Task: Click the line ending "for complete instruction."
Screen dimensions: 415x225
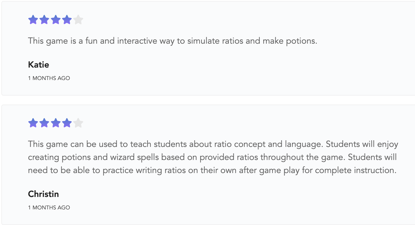Action: click(x=212, y=171)
